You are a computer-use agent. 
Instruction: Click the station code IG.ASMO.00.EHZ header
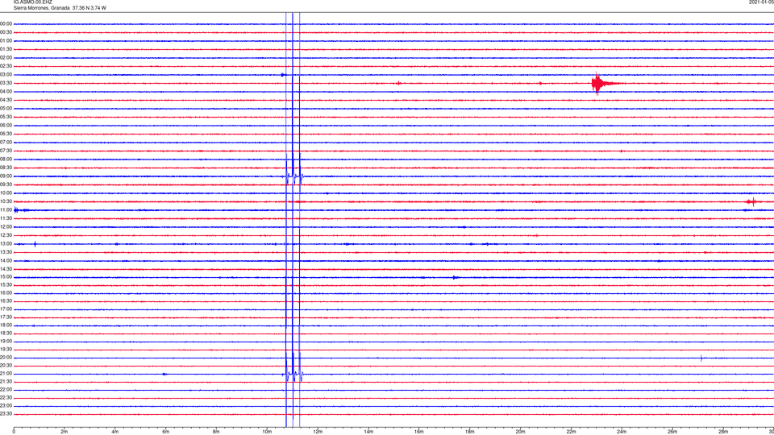pyautogui.click(x=32, y=2)
